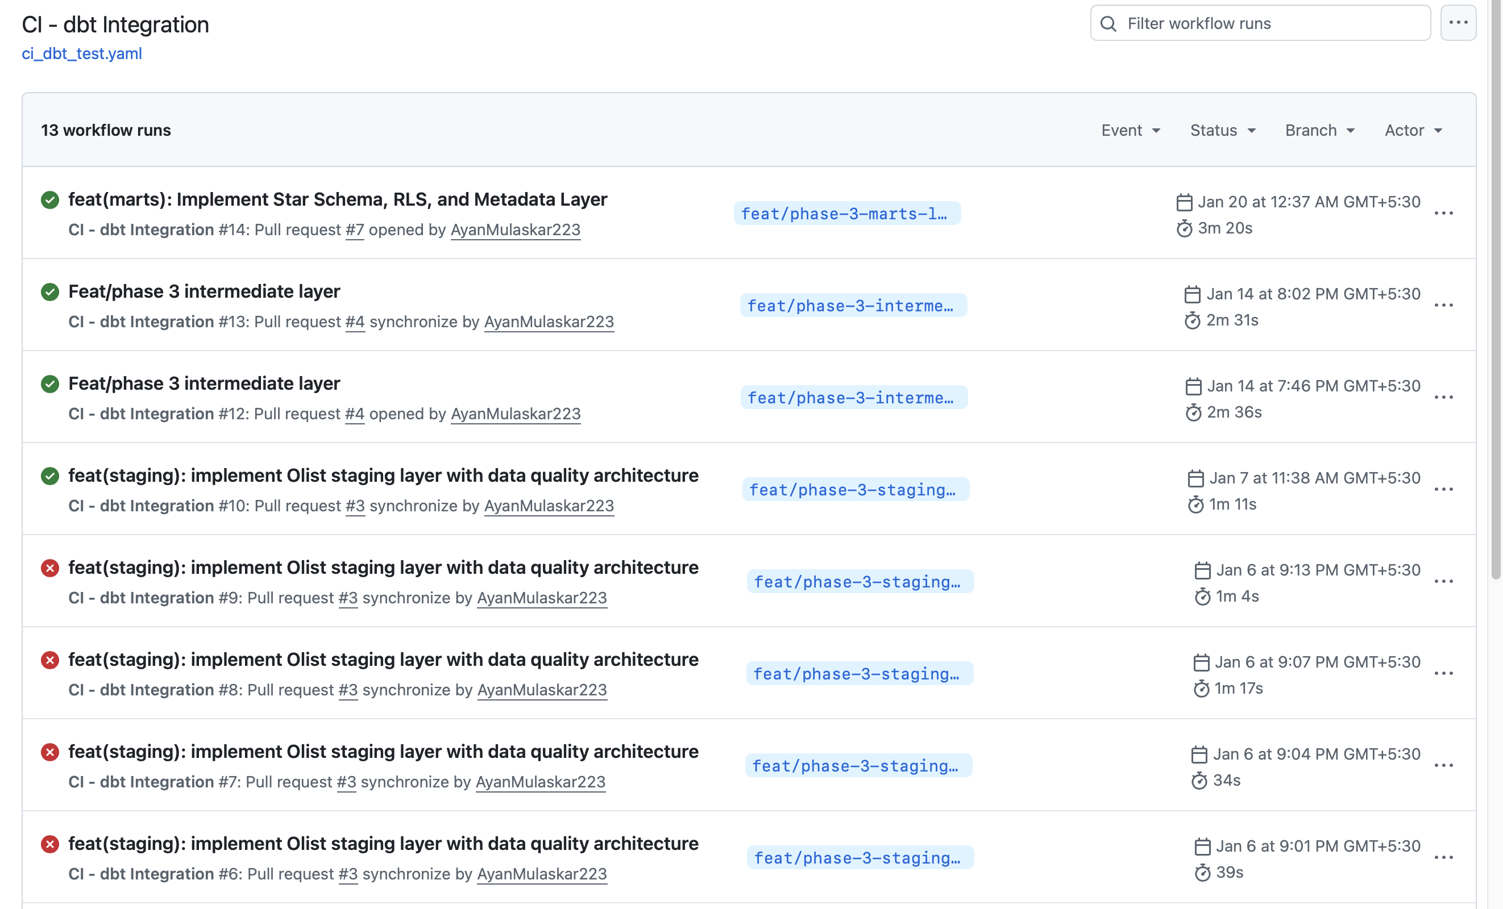Open the ci_dbt_test.yaml workflow file link
This screenshot has width=1503, height=909.
[82, 53]
